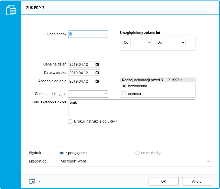Select the imienna radio option
This screenshot has width=220, height=189.
click(x=124, y=93)
